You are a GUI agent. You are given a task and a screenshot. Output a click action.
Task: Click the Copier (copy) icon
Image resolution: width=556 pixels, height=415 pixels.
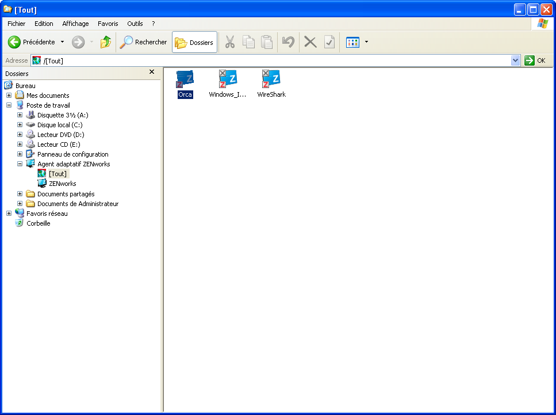(x=248, y=41)
